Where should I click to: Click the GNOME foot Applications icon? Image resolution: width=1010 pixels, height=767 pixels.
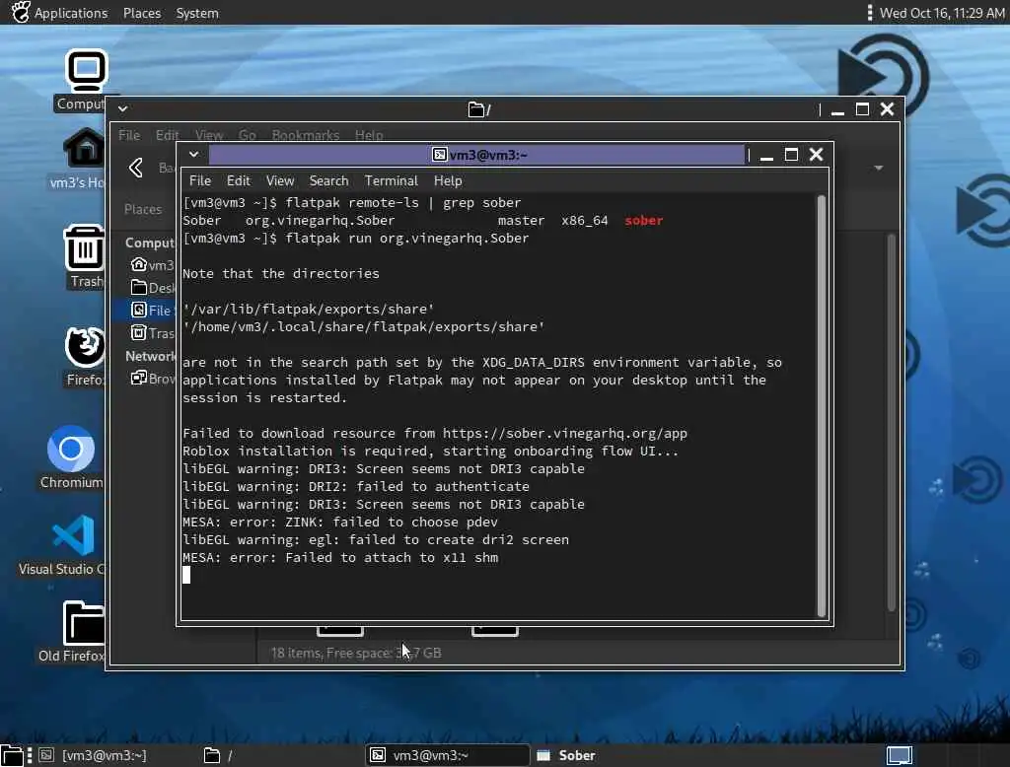point(20,12)
